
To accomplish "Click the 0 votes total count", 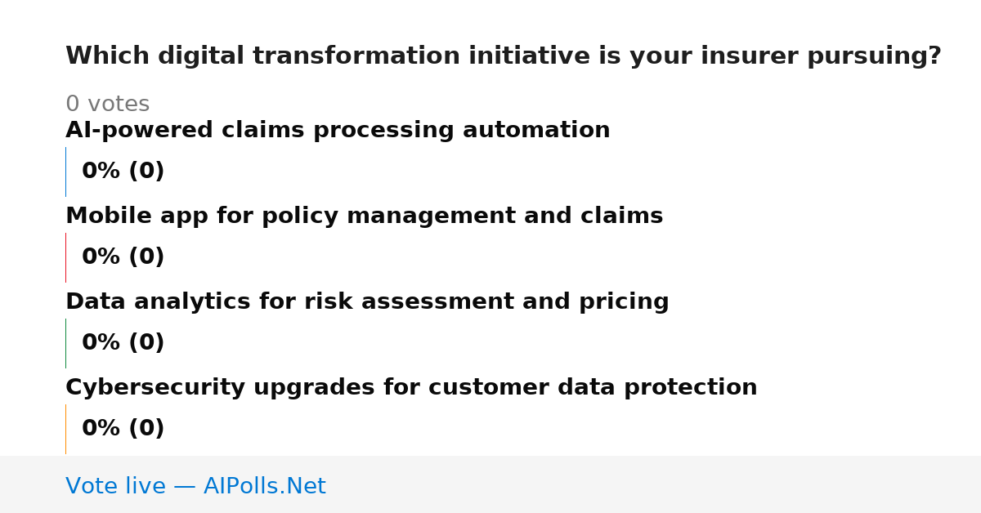I will pyautogui.click(x=107, y=105).
